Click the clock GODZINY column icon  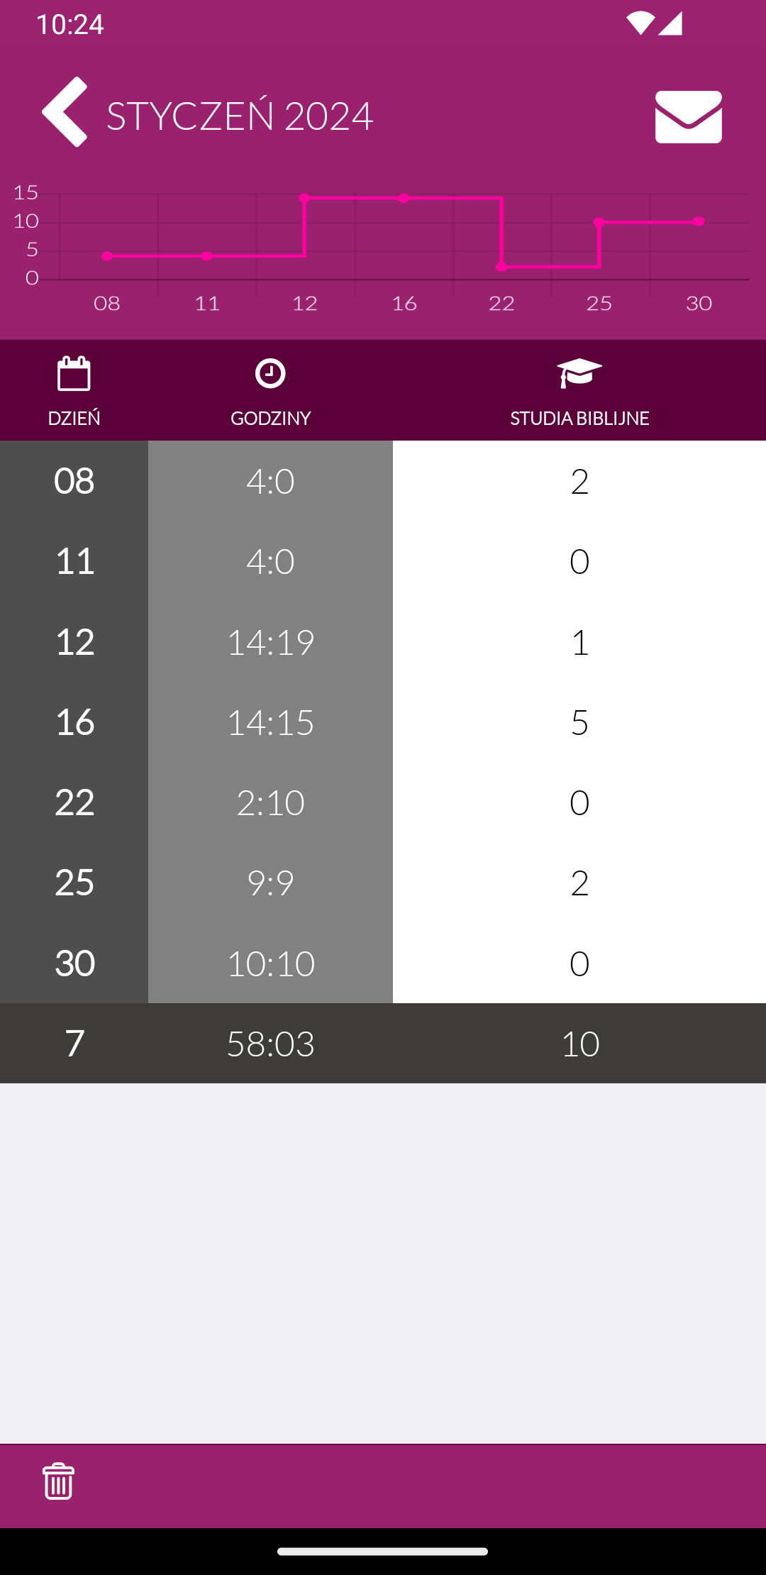point(270,374)
